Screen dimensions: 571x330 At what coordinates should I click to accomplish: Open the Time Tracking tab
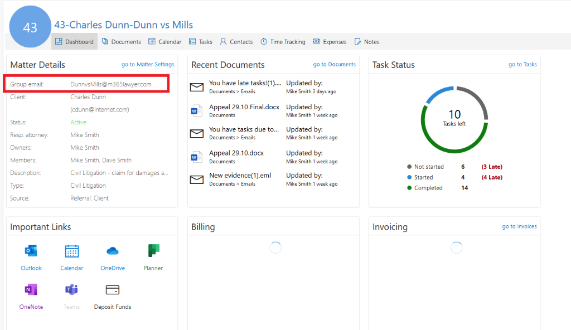282,42
